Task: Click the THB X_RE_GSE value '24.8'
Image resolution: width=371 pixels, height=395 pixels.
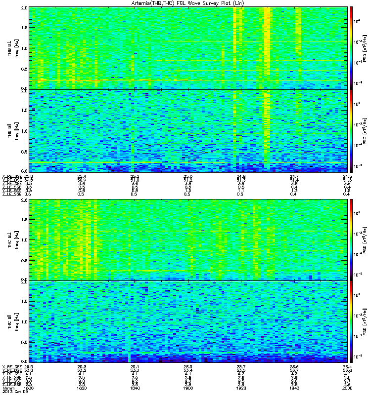Action: pyautogui.click(x=241, y=176)
